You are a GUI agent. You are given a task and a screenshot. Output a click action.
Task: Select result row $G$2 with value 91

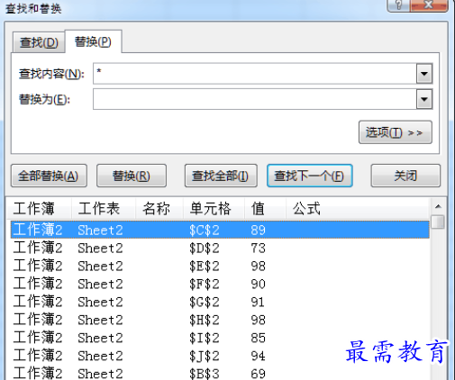(x=220, y=302)
